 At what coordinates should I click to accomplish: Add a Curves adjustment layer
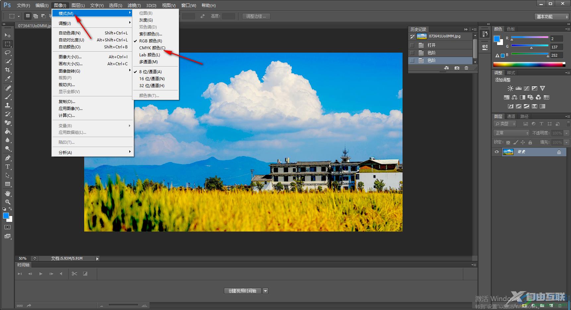coord(527,88)
